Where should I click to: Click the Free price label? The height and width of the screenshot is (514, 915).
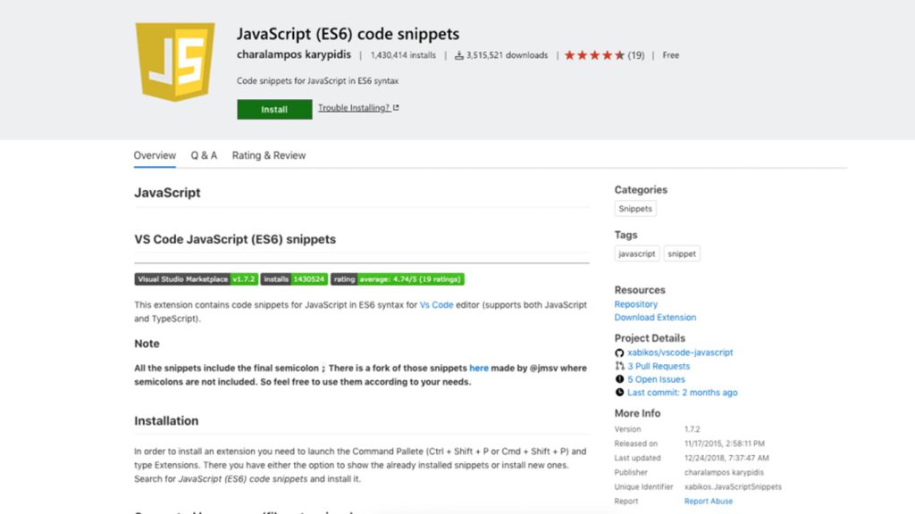coord(670,55)
